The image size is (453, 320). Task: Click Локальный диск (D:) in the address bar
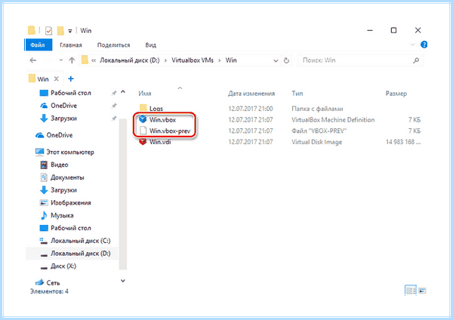point(129,60)
